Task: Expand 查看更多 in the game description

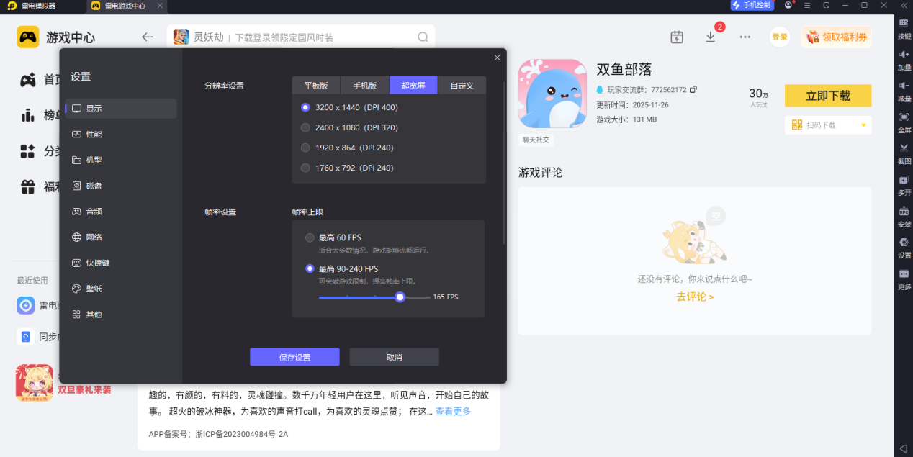Action: 453,411
